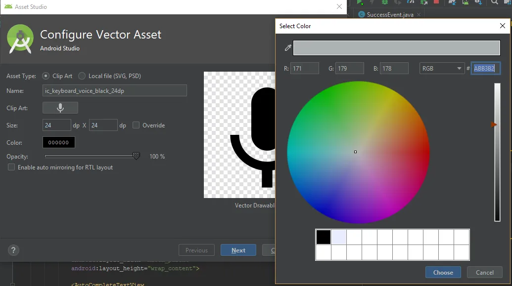Open the 000000 color swatch
512x286 pixels.
coord(59,143)
